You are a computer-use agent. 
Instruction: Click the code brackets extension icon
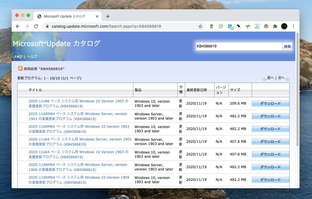(248, 26)
